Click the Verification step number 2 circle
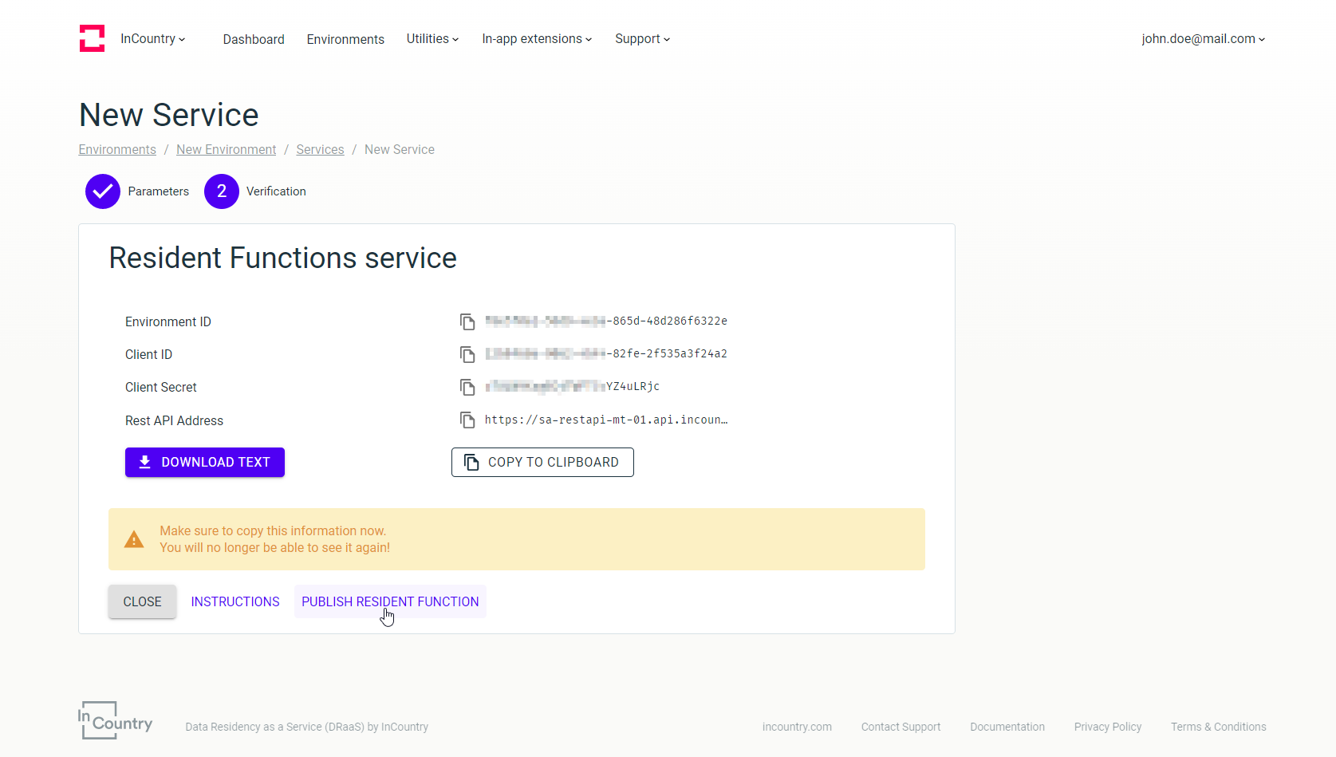 point(222,191)
